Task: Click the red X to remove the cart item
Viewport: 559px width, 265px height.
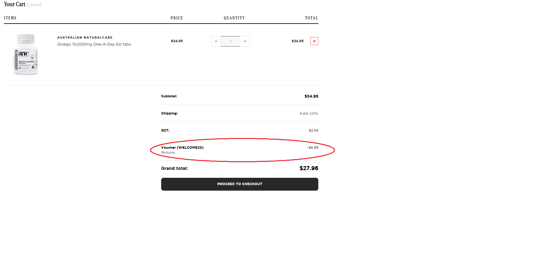Action: coord(314,41)
